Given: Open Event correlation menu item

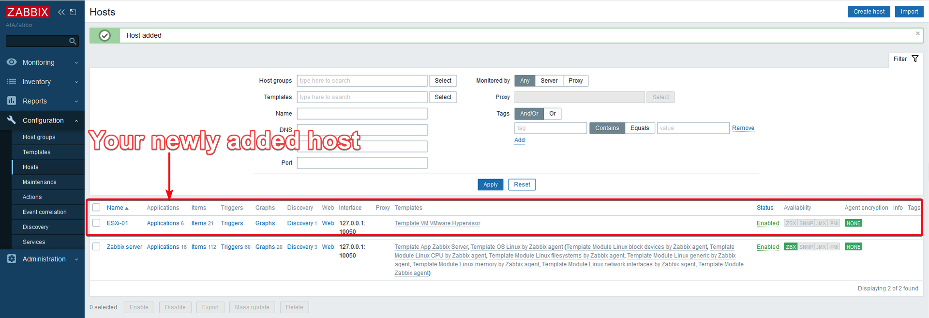Looking at the screenshot, I should (x=45, y=212).
